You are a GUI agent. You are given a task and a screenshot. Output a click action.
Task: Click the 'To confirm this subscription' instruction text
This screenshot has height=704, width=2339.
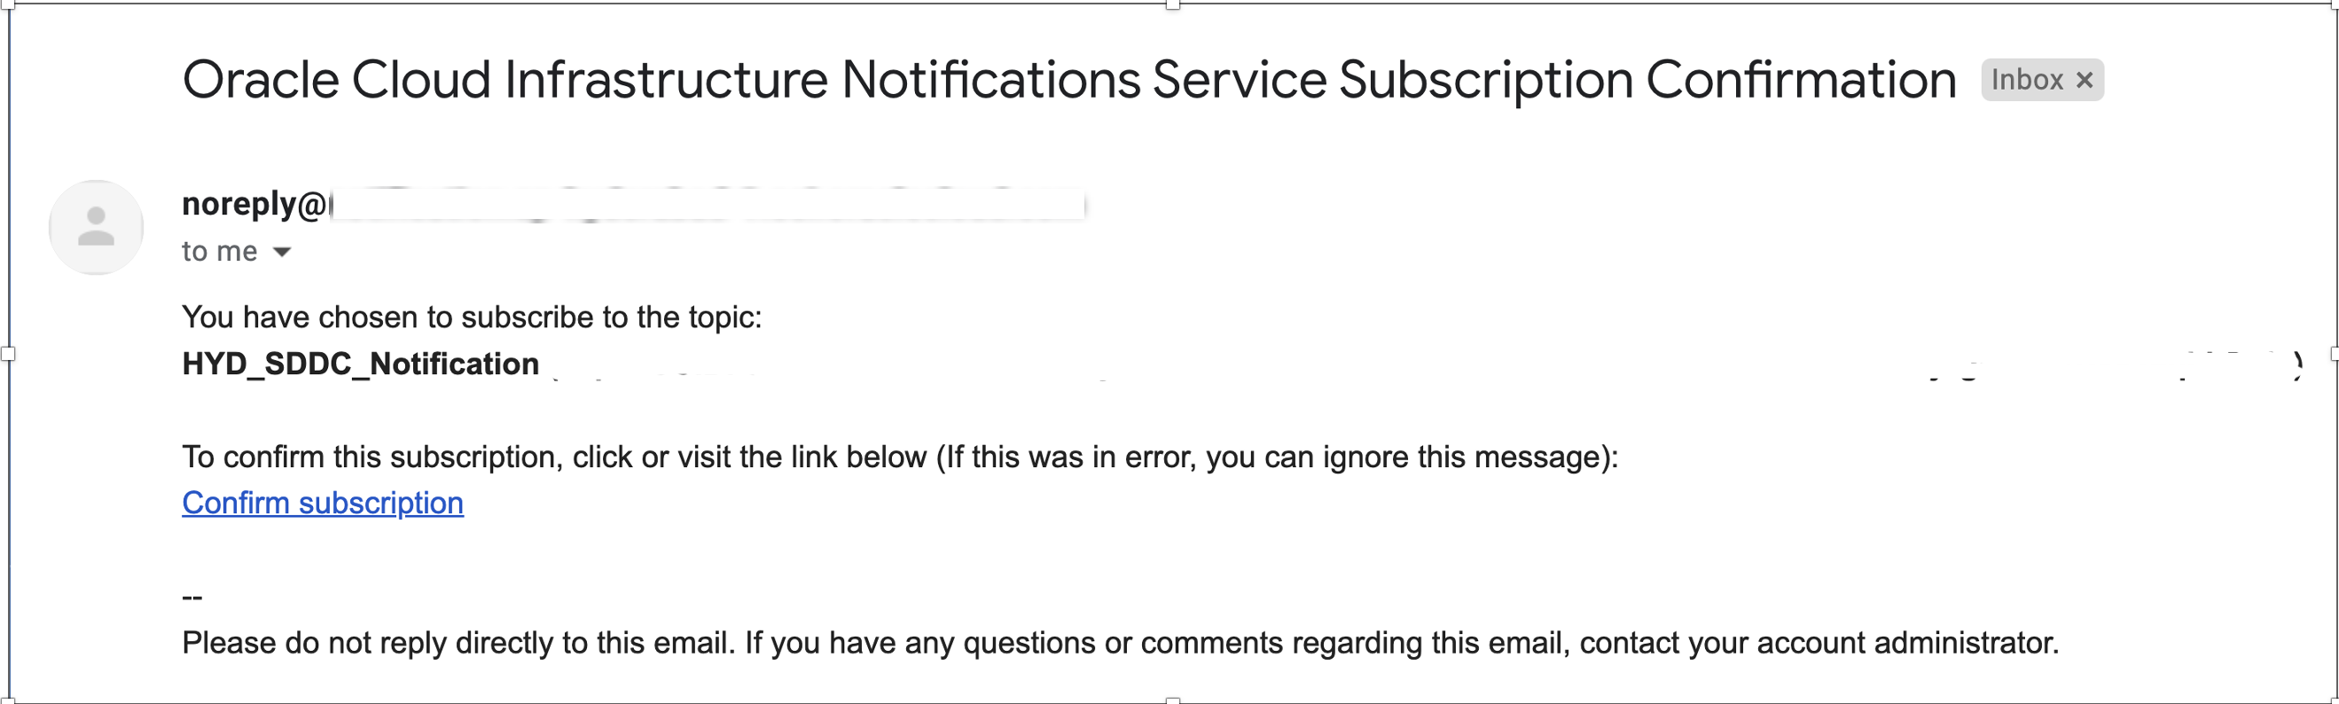coord(900,456)
